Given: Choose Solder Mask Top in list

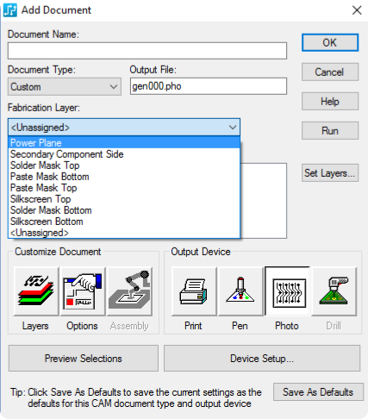Looking at the screenshot, I should tap(124, 166).
